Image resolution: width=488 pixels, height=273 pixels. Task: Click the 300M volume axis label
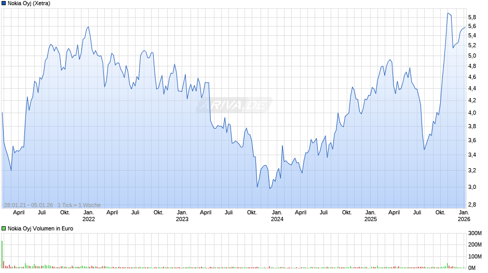475,233
